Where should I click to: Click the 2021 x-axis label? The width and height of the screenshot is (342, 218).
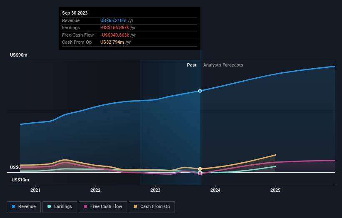click(35, 191)
